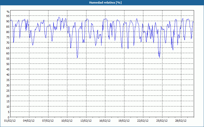This screenshot has width=204, height=127.
Task: Click the 22/02/12 date label
Action: 143,121
